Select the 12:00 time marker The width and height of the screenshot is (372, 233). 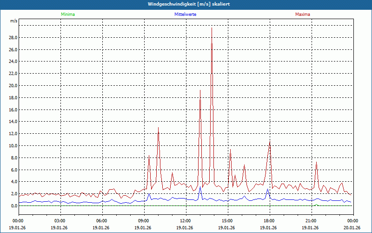185,220
